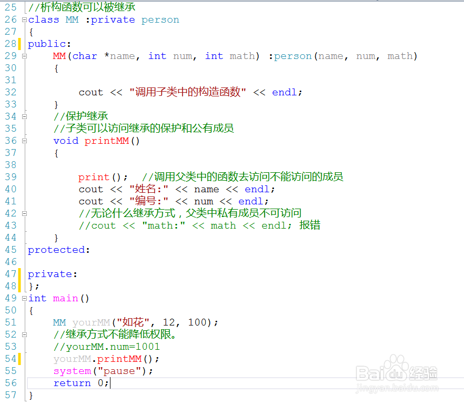This screenshot has width=464, height=404.
Task: Click the string "如花" on line 51
Action: (133, 322)
